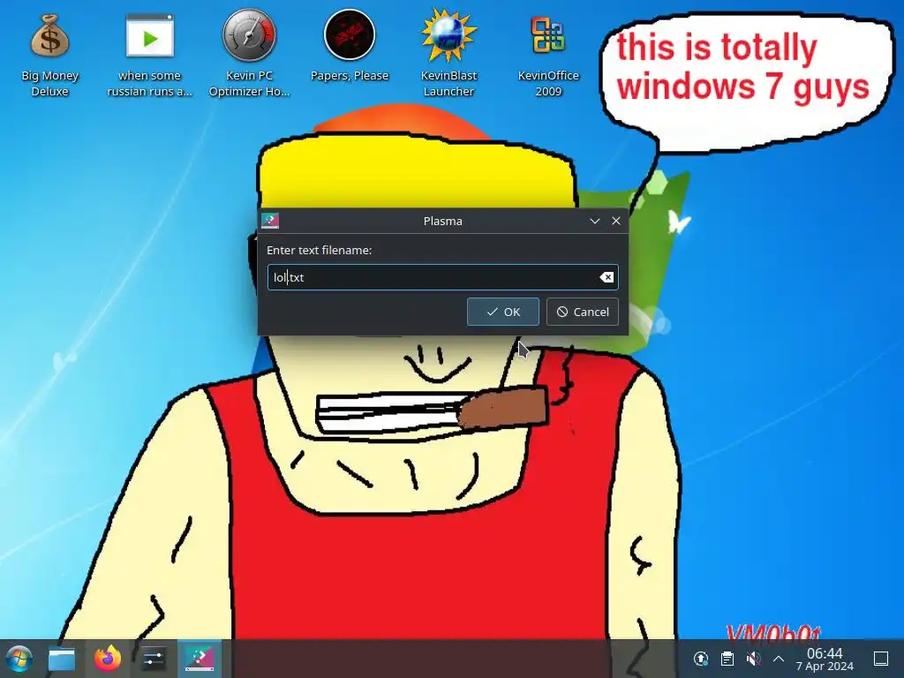Open the clipboard tray icon
The height and width of the screenshot is (678, 904).
(x=727, y=659)
